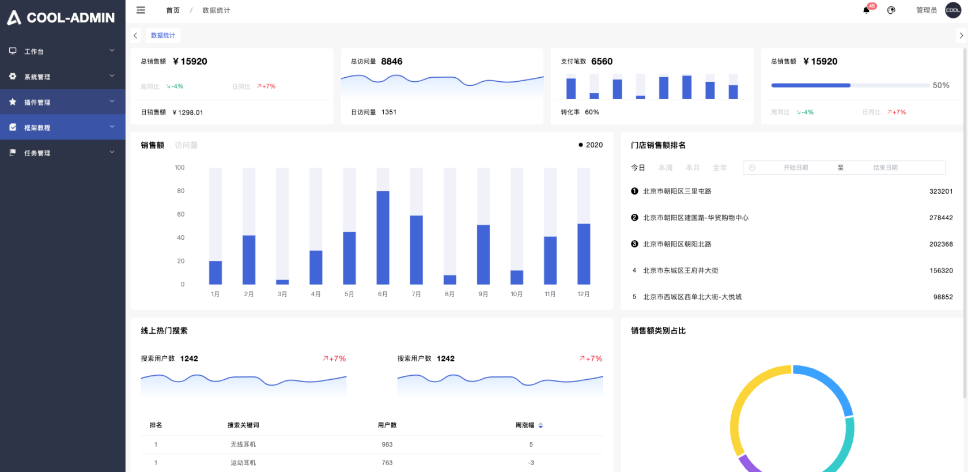Click the 日销售额 ¥1298.01 value
968x472 pixels.
tap(188, 112)
